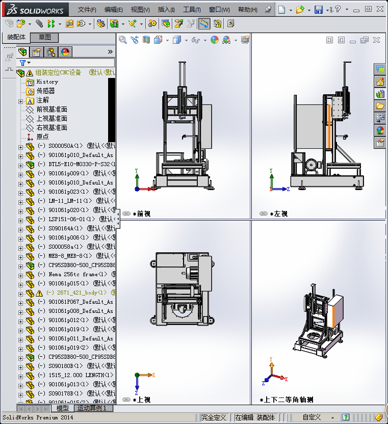Click the Reference Geometry icon

tap(133, 23)
